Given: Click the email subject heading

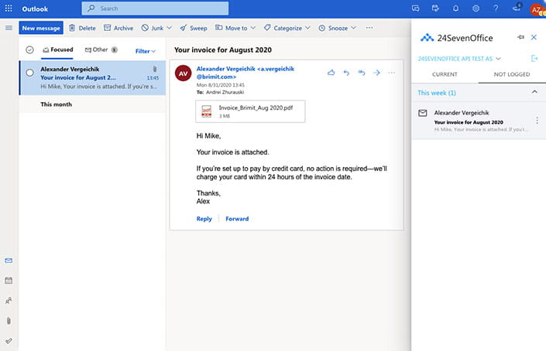Looking at the screenshot, I should [x=223, y=50].
